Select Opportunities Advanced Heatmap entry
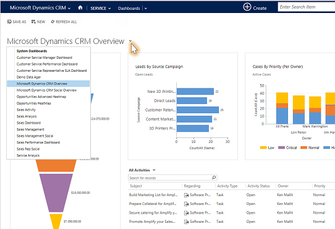Image resolution: width=335 pixels, height=229 pixels. click(x=41, y=97)
